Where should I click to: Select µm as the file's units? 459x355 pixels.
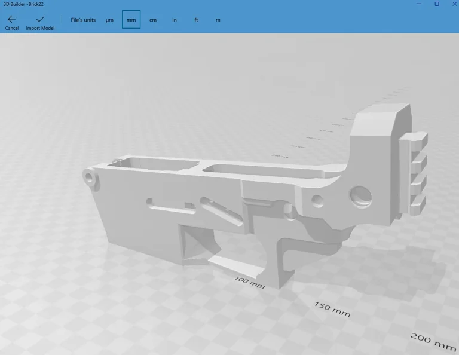click(x=109, y=20)
